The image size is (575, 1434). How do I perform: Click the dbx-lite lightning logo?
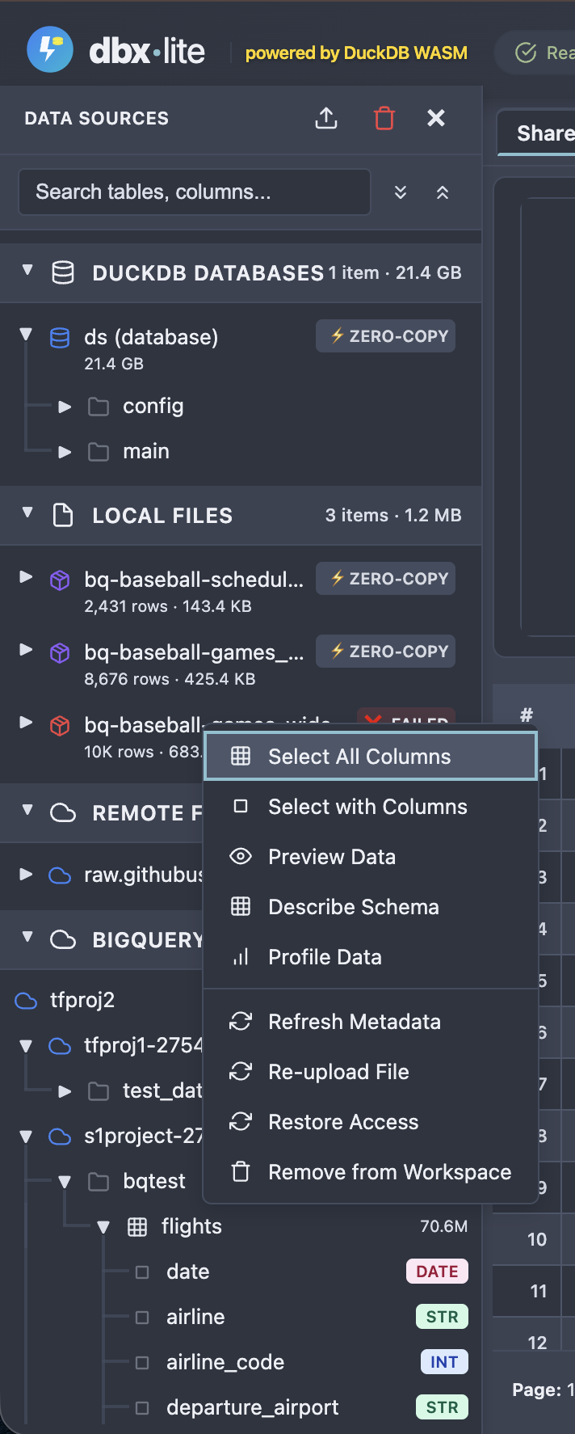tap(50, 49)
